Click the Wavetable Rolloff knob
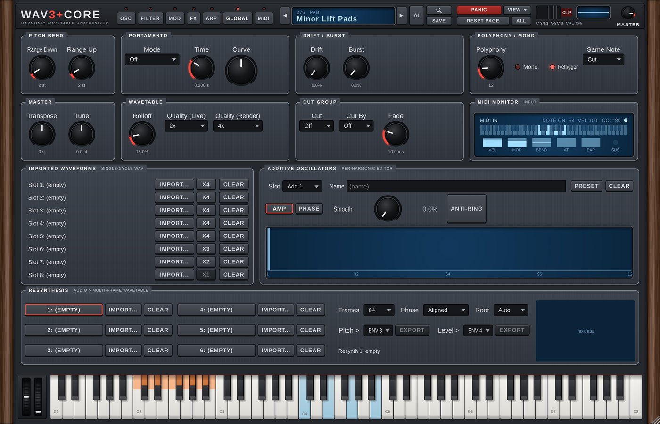Viewport: 660px width, 424px height. click(x=142, y=134)
